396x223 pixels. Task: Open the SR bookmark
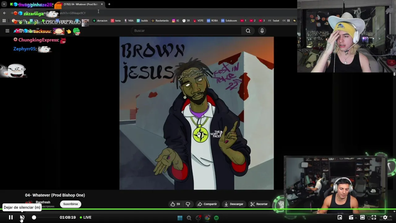pyautogui.click(x=186, y=21)
